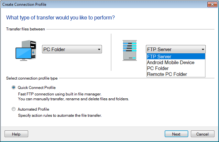The width and height of the screenshot is (219, 142).
Task: Click the server rack icon
Action: 129,50
